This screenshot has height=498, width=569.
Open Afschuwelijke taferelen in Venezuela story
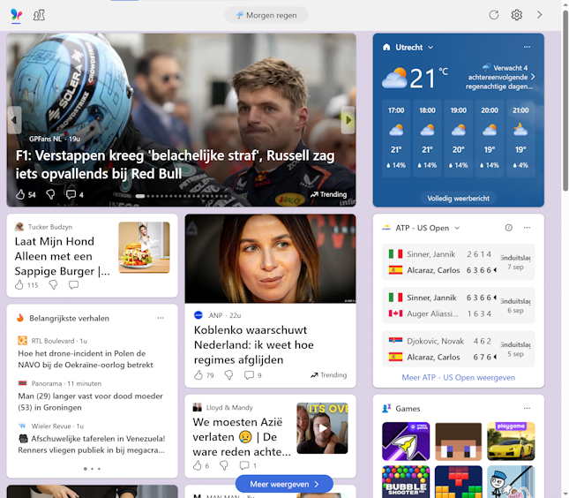[92, 444]
